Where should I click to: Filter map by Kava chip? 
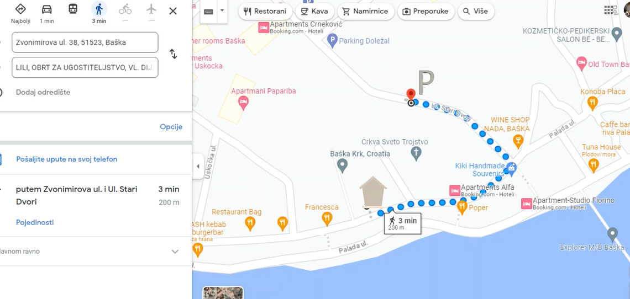point(314,11)
